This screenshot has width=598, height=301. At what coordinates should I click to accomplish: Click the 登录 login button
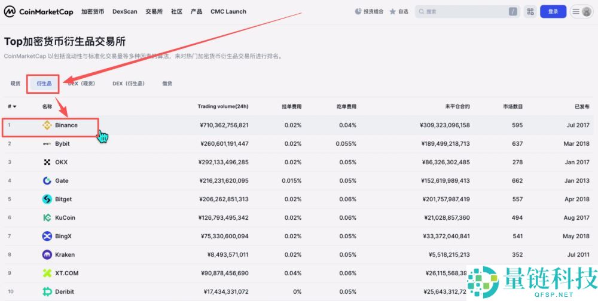coord(553,12)
